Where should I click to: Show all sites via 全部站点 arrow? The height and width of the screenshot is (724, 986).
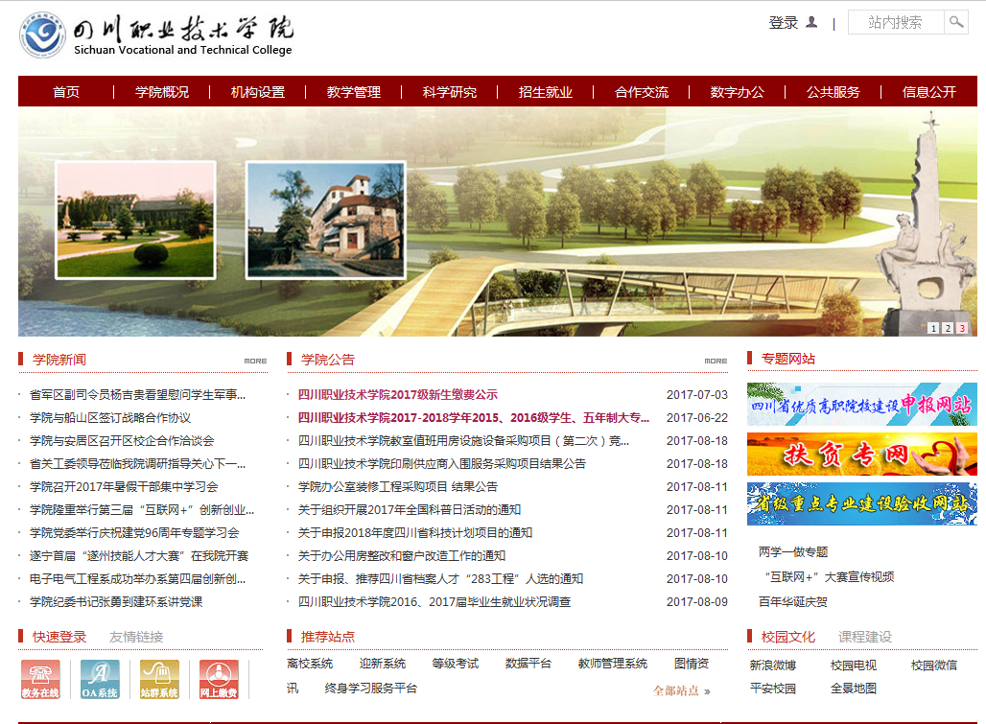(x=682, y=690)
